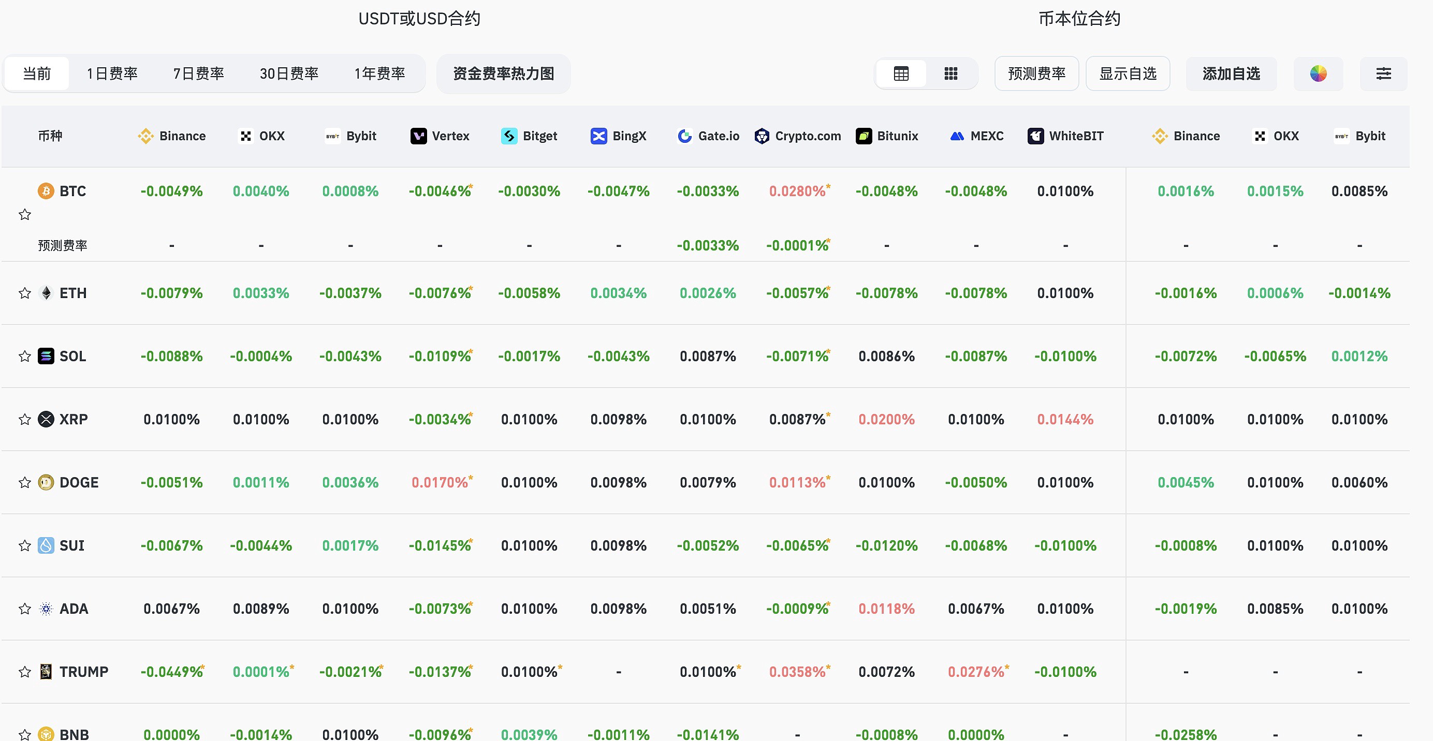
Task: Open the color theme wheel icon
Action: [x=1318, y=73]
